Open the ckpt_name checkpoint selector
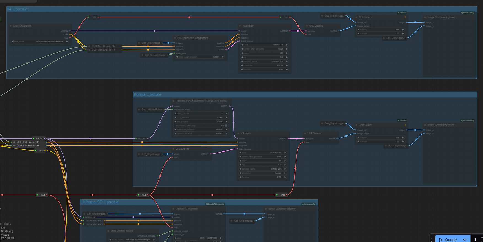Image resolution: width=483 pixels, height=242 pixels. [x=39, y=42]
